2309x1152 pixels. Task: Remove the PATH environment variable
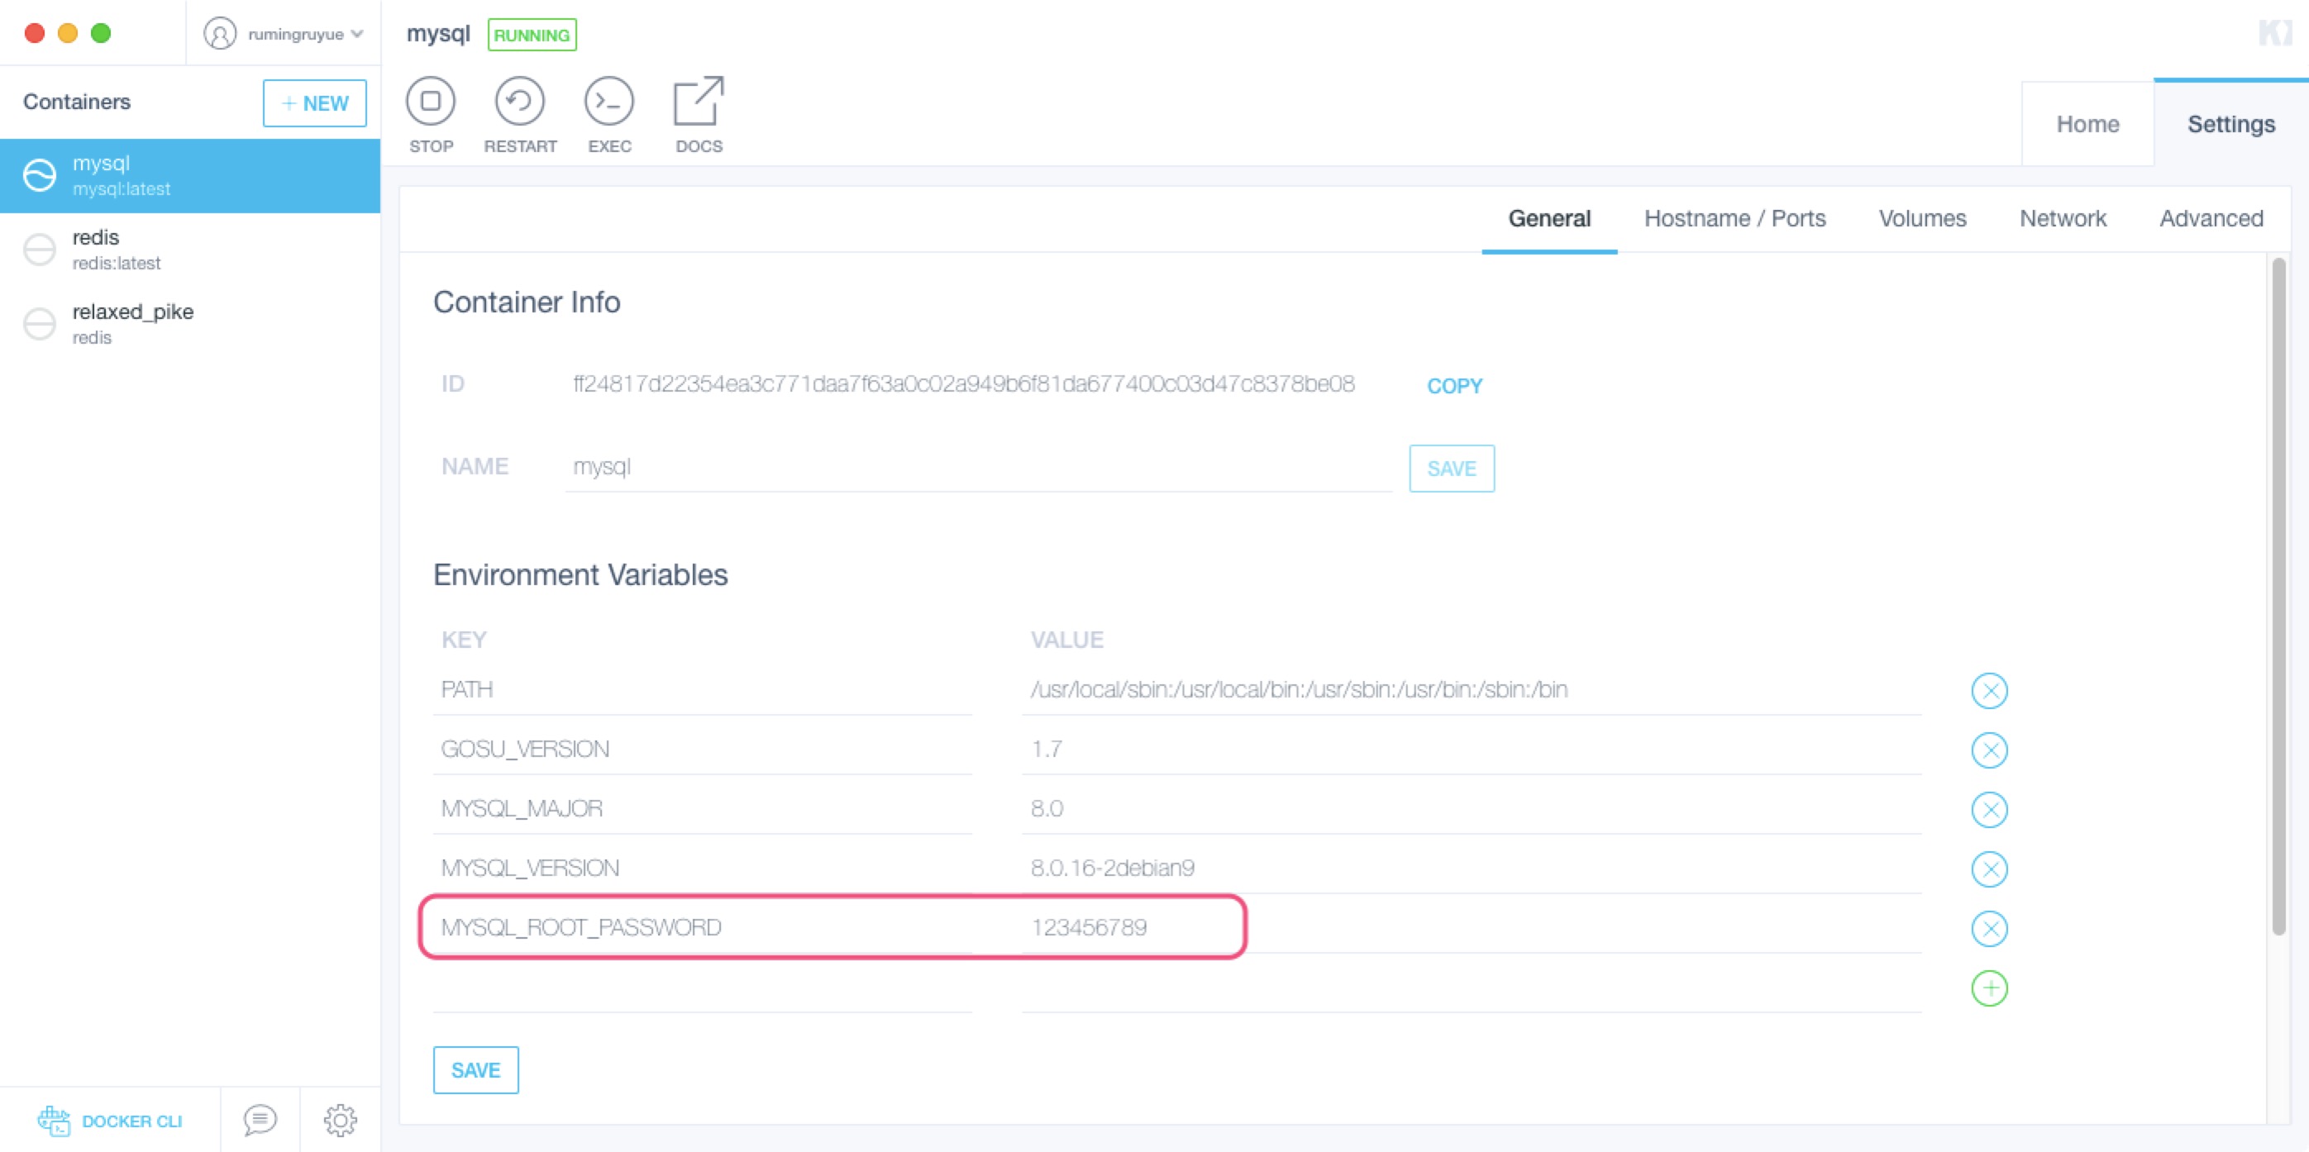pos(1989,691)
